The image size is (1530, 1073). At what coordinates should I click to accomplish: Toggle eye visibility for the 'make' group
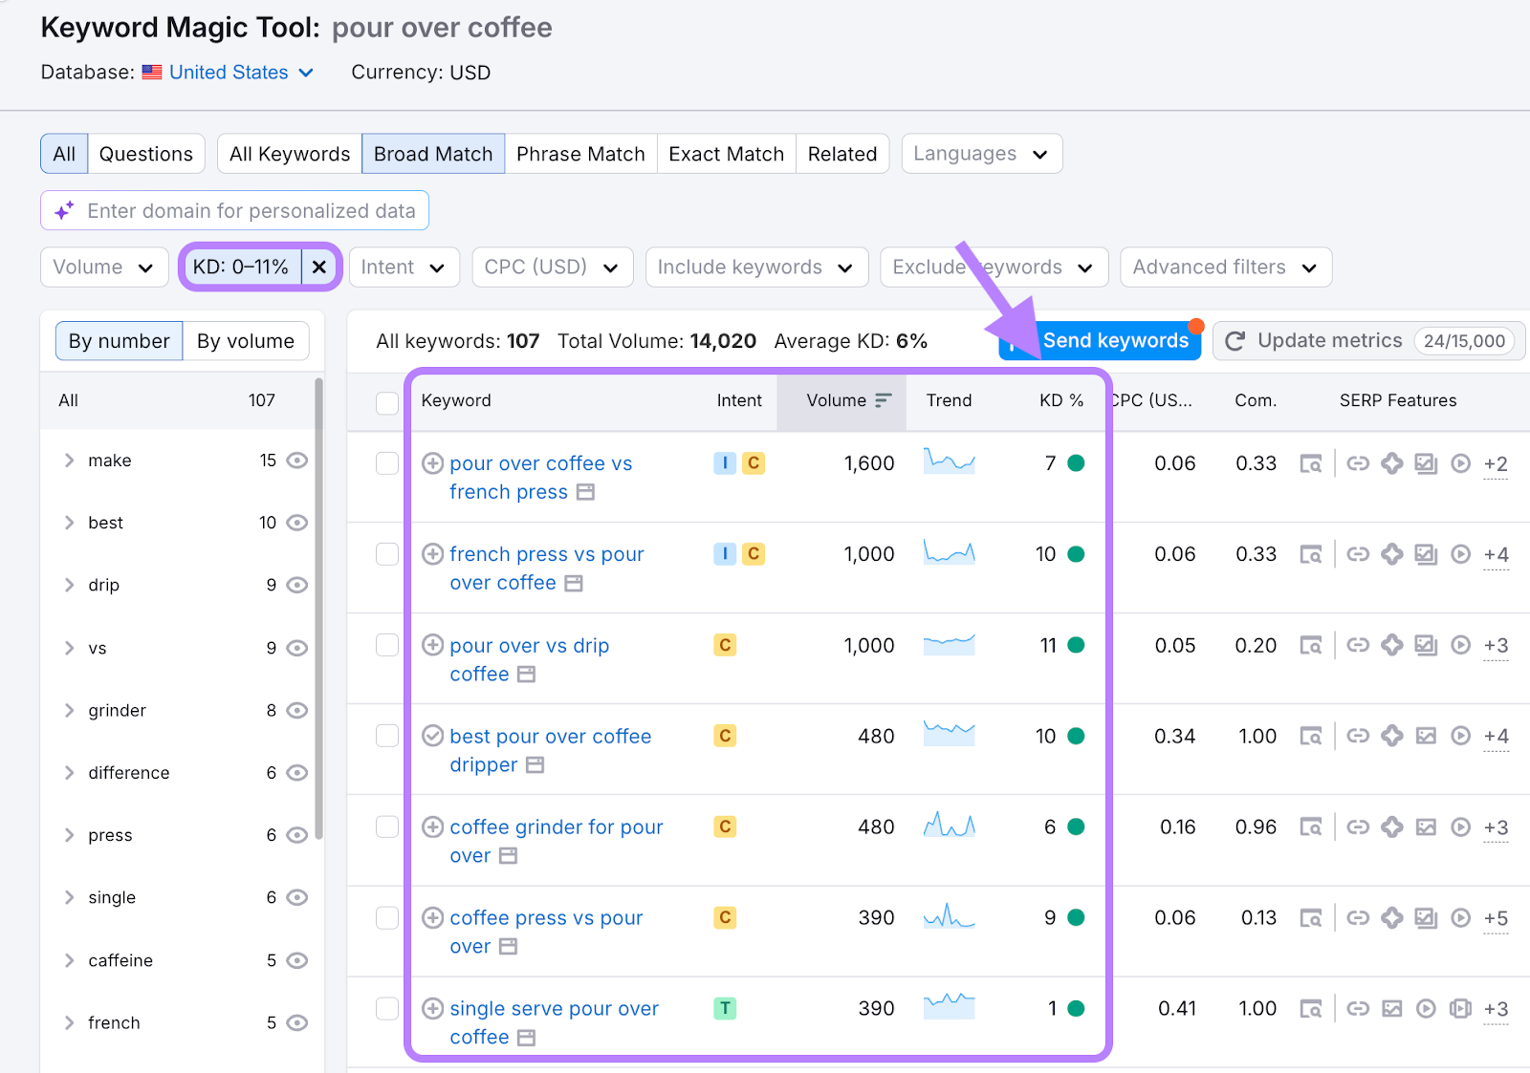(297, 461)
